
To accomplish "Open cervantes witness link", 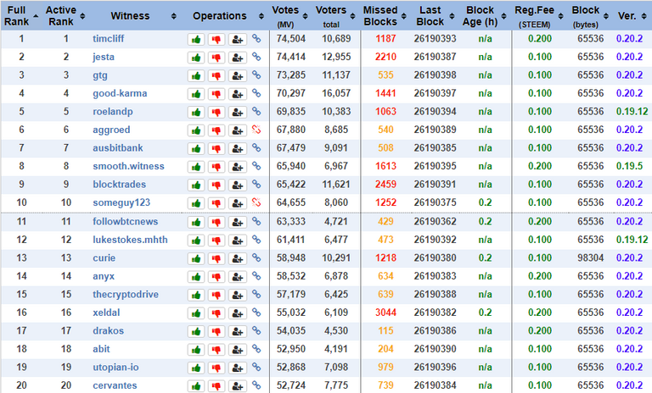I will (x=115, y=385).
